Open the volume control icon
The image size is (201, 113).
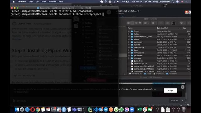[x=118, y=2]
